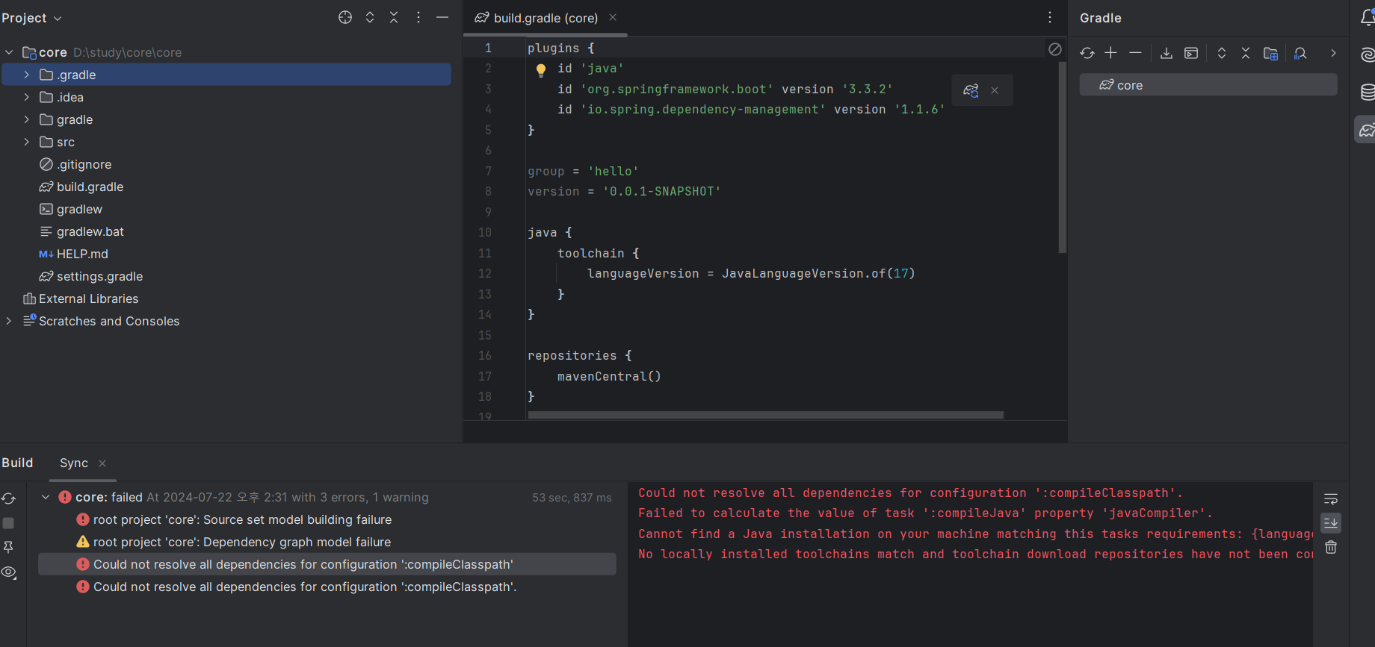This screenshot has width=1375, height=647.
Task: Click the inspections disabled indicator in editor
Action: (1055, 49)
